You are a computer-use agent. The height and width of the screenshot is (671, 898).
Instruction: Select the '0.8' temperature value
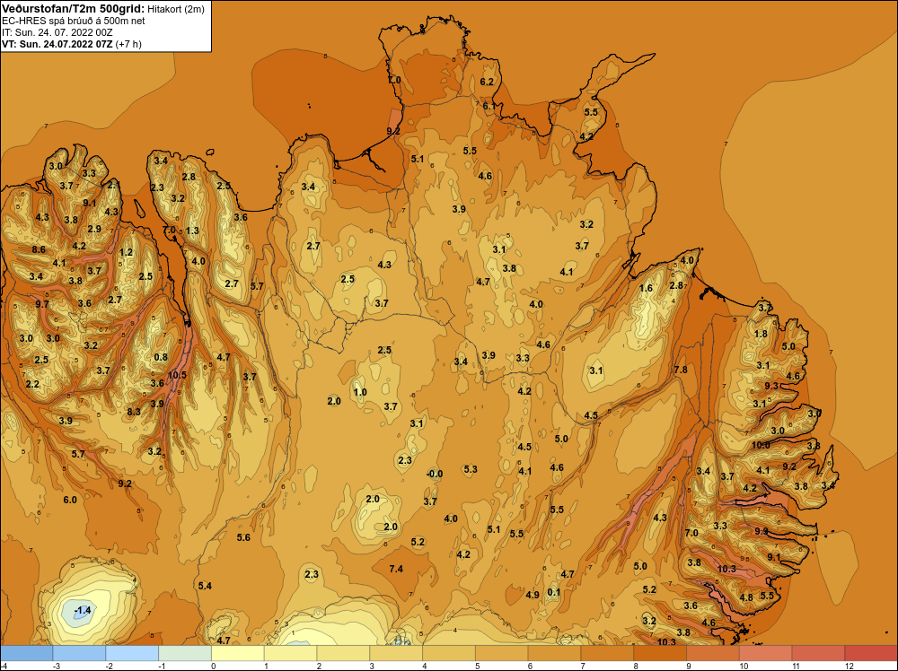tap(161, 358)
